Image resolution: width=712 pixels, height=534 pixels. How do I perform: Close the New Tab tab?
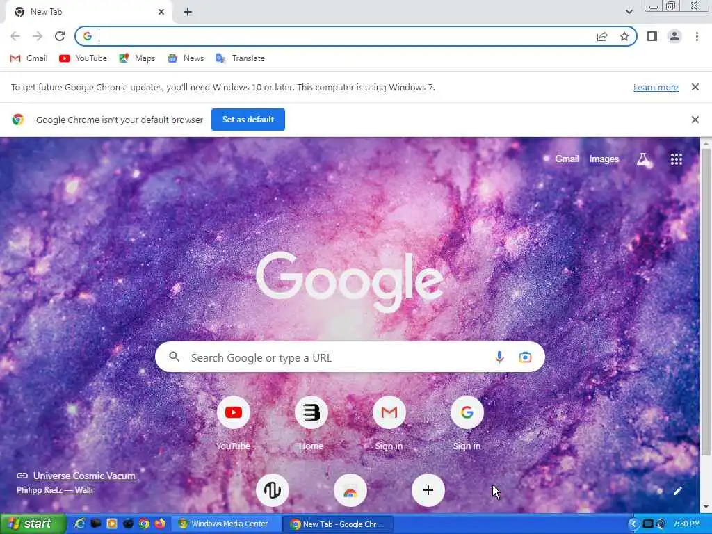point(161,12)
